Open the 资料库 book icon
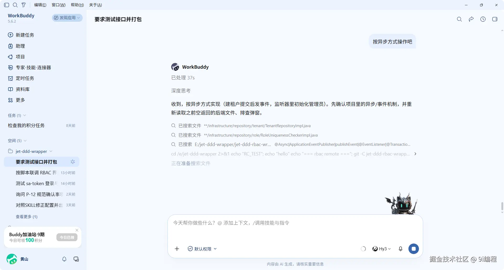504x270 pixels. (10, 89)
